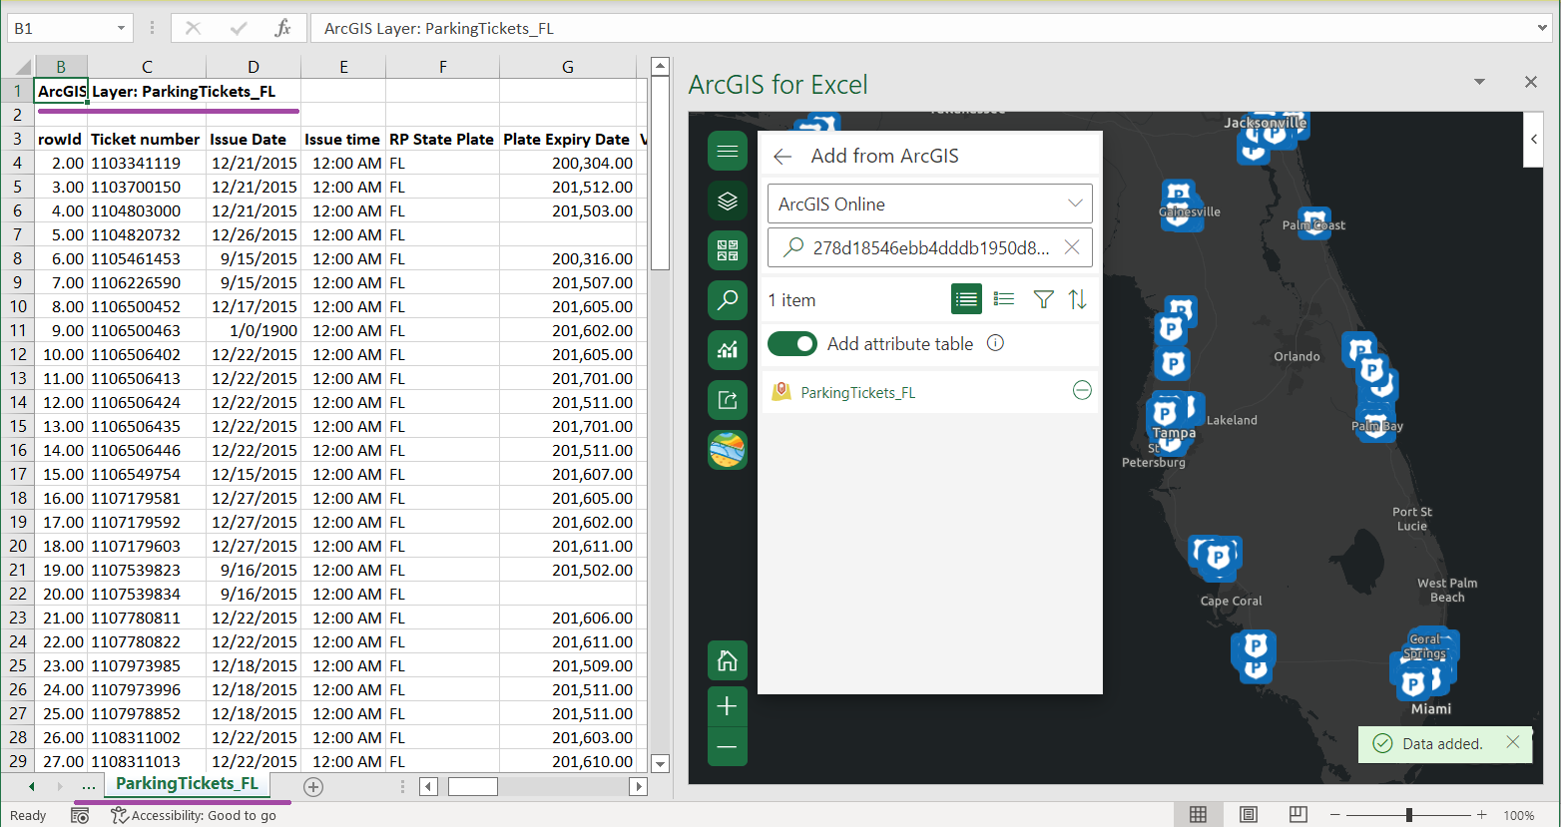Select the 'Ticket number' header cell
The width and height of the screenshot is (1561, 827).
pyautogui.click(x=147, y=140)
